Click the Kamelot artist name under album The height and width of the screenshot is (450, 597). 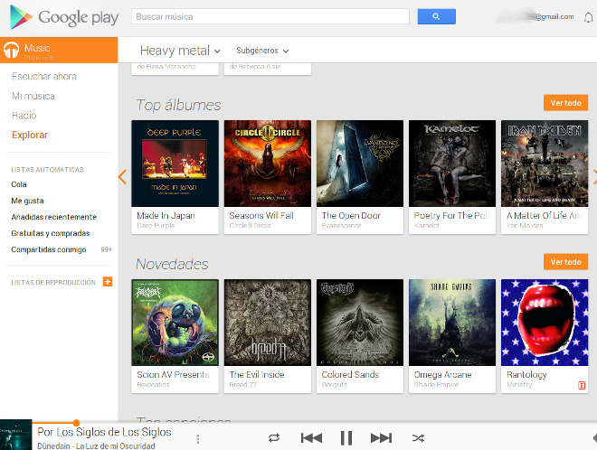click(x=426, y=226)
